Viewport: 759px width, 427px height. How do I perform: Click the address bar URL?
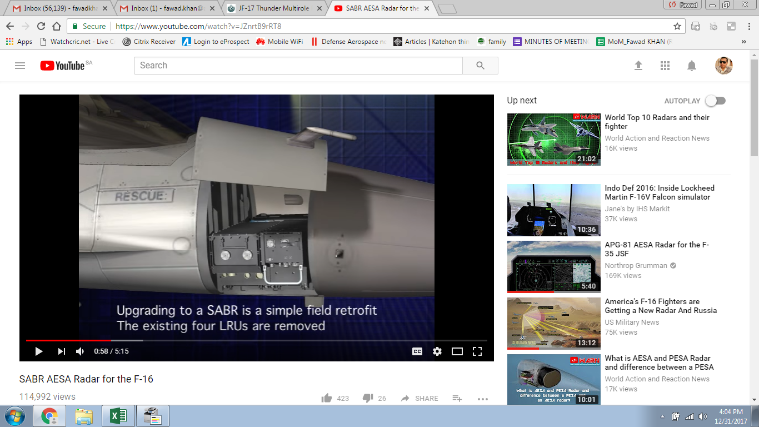[x=198, y=26]
